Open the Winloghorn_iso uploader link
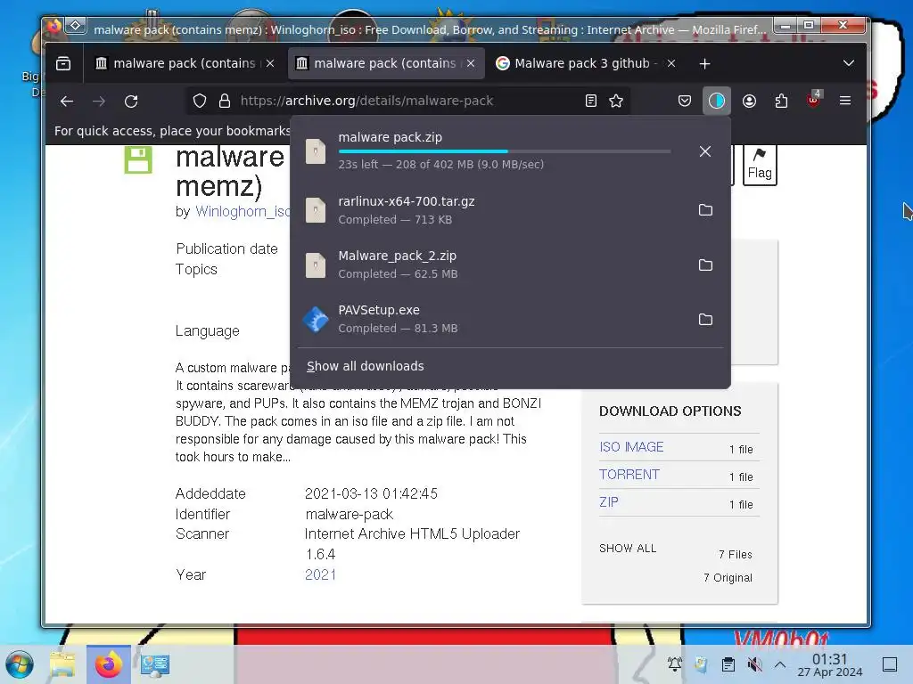Image resolution: width=913 pixels, height=684 pixels. click(243, 212)
